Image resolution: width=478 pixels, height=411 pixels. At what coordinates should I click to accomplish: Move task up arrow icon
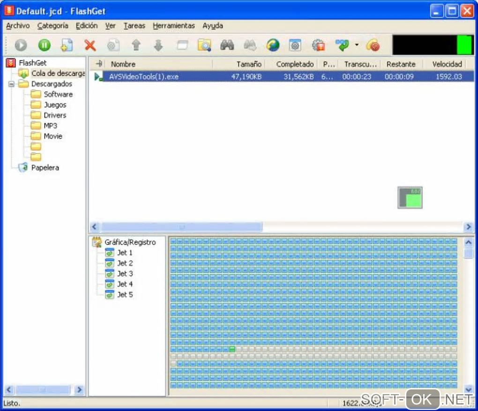pyautogui.click(x=136, y=45)
